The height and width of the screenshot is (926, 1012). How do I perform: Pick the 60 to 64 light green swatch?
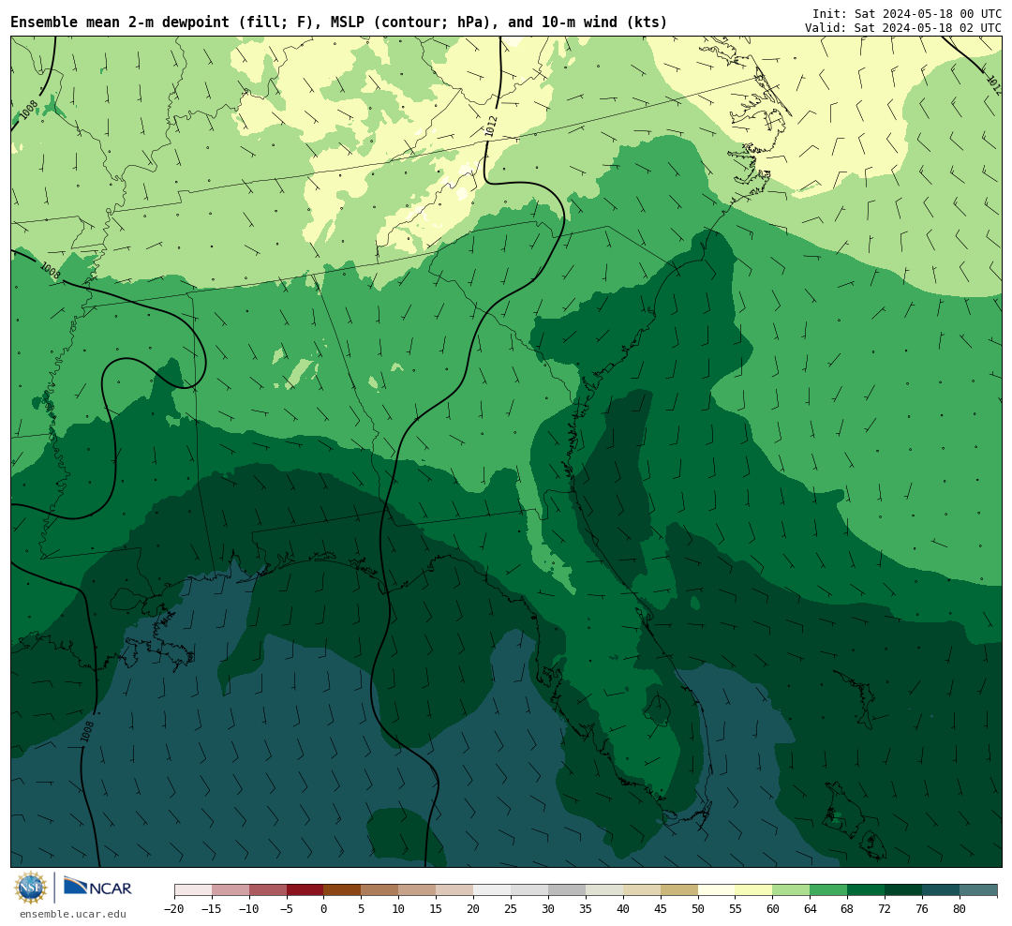[x=791, y=890]
